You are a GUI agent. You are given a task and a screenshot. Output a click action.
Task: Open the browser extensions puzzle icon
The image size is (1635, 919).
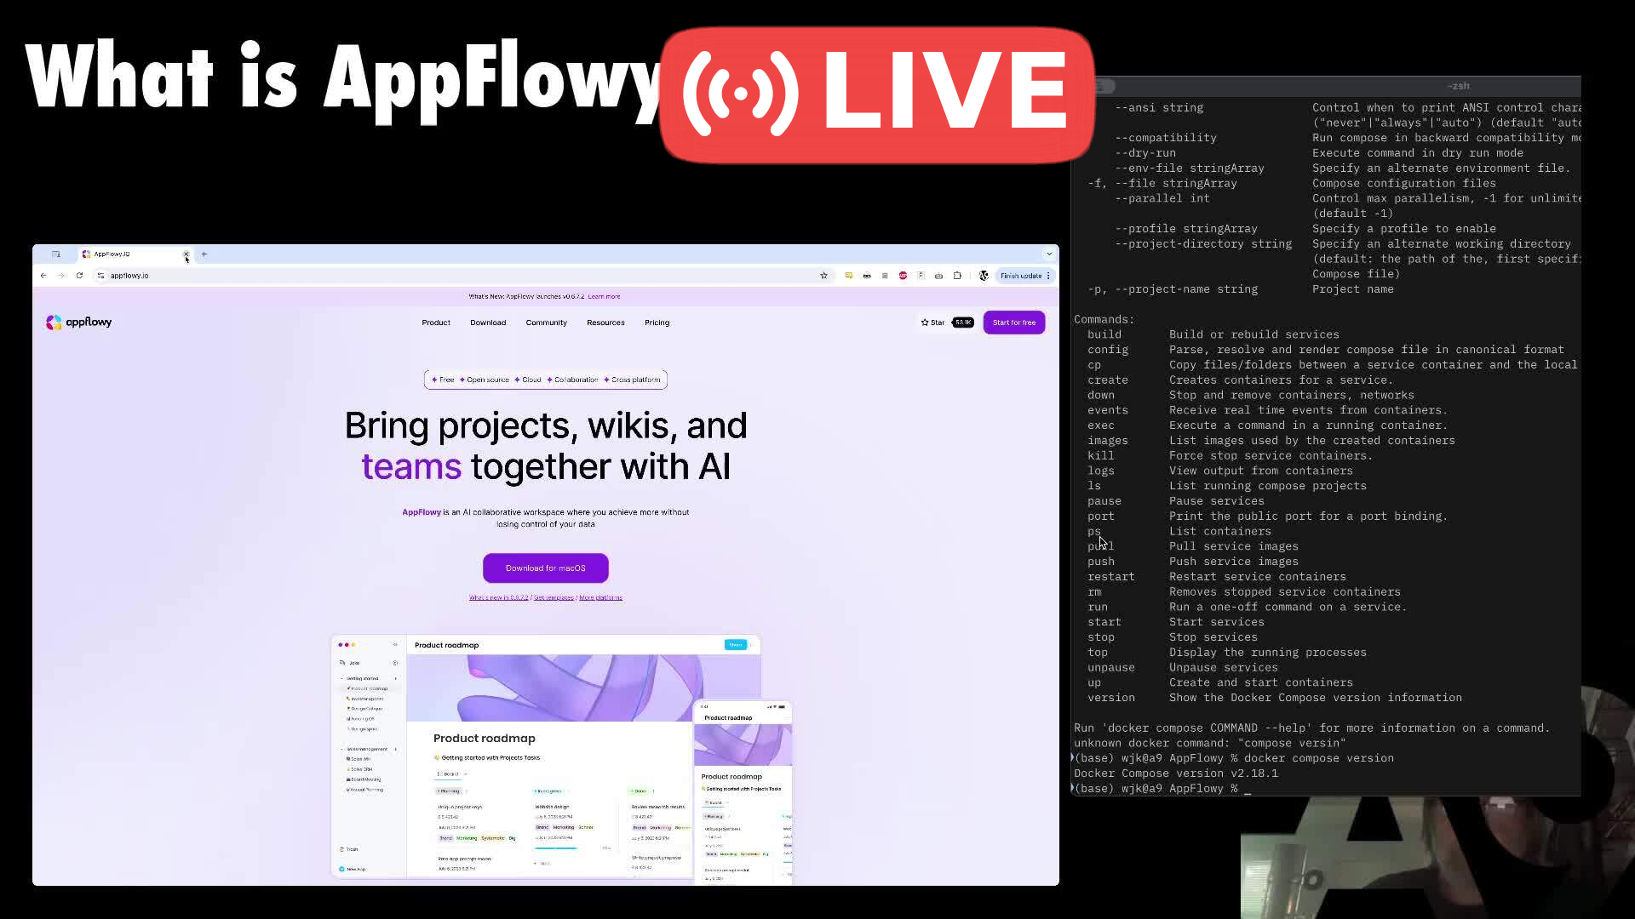coord(957,276)
